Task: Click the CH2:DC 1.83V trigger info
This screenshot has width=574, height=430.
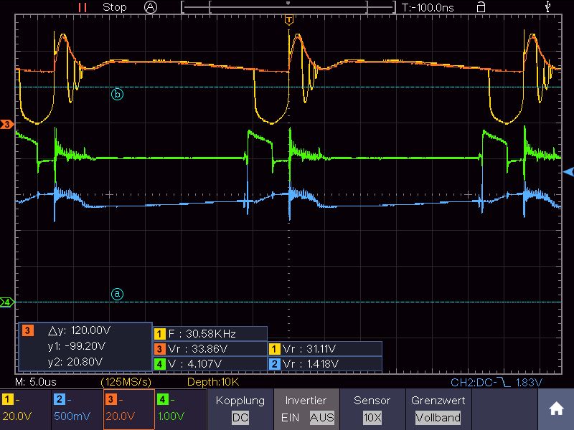Action: 497,383
